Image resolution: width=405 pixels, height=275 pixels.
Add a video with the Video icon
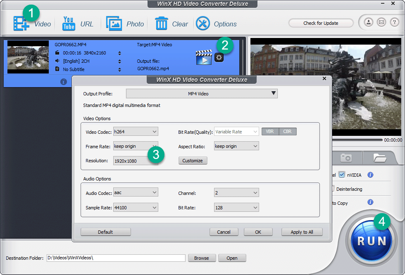coord(21,24)
